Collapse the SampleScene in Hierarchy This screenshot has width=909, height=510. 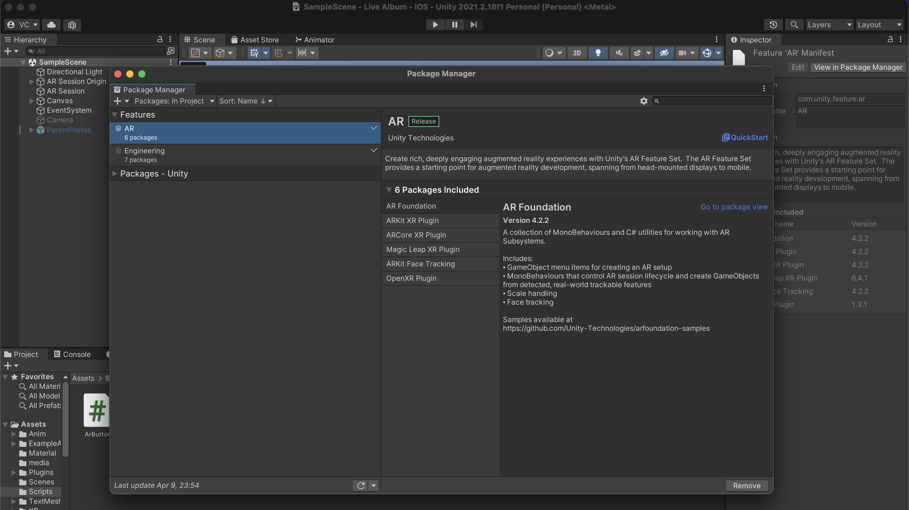(23, 63)
